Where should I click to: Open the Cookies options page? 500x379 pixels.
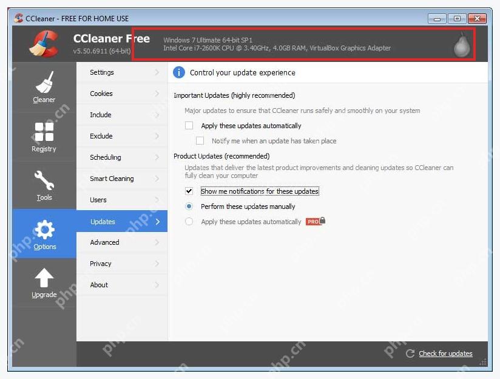coord(122,94)
